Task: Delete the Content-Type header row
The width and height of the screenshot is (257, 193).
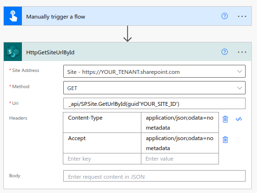Action: tap(225, 119)
